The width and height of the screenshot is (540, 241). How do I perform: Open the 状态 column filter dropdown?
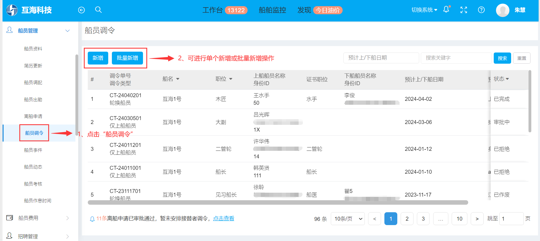coord(507,79)
